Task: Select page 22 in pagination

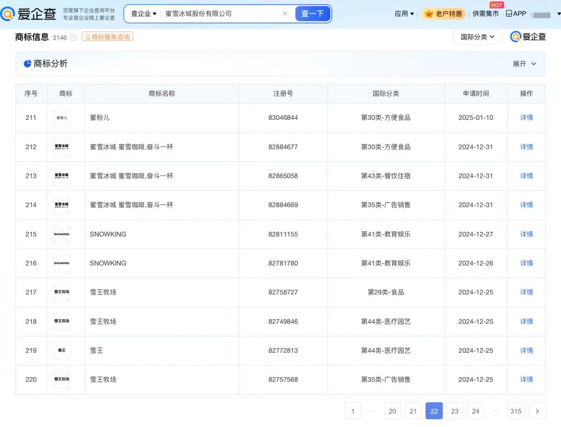Action: click(x=434, y=410)
